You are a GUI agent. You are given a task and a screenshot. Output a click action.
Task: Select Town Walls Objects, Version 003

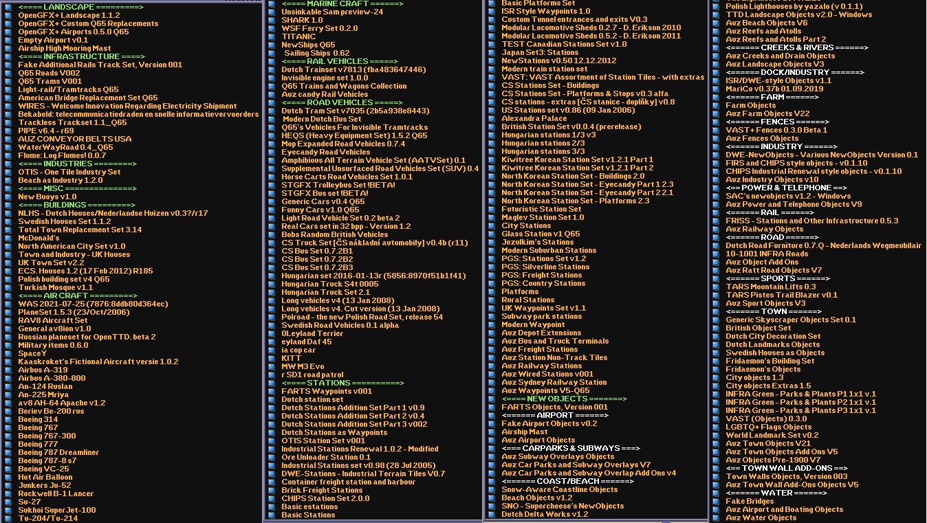click(x=787, y=476)
